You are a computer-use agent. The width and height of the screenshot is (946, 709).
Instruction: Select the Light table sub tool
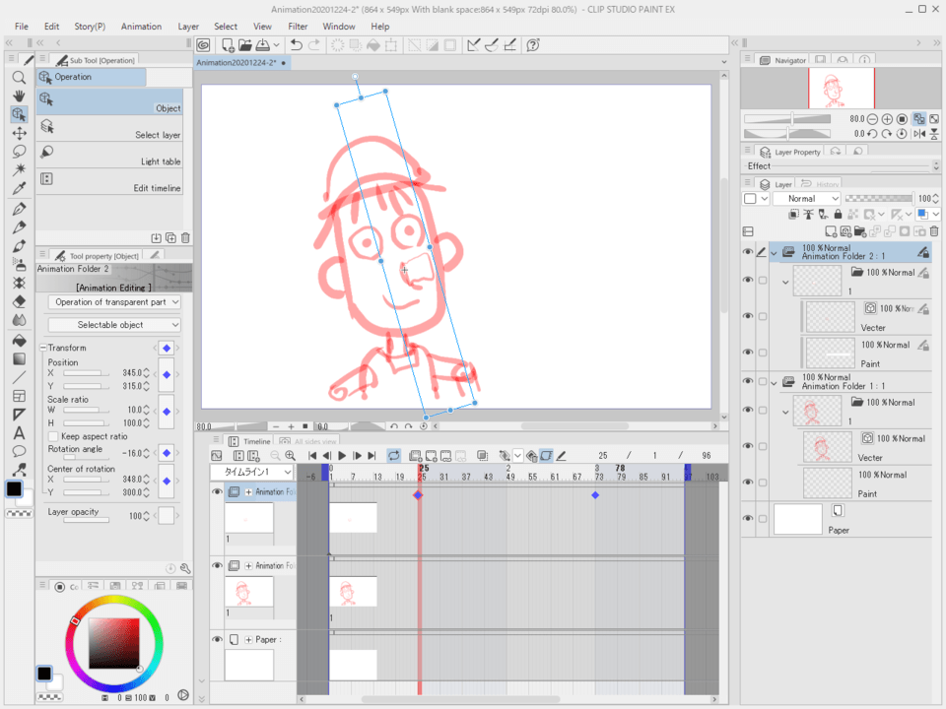point(109,156)
